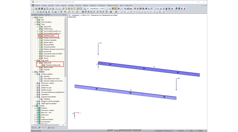Collapse the Model tree node
The image size is (238, 132).
(33, 17)
